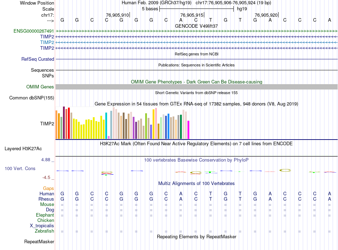Click the 5 bases scale bar

(196, 9)
